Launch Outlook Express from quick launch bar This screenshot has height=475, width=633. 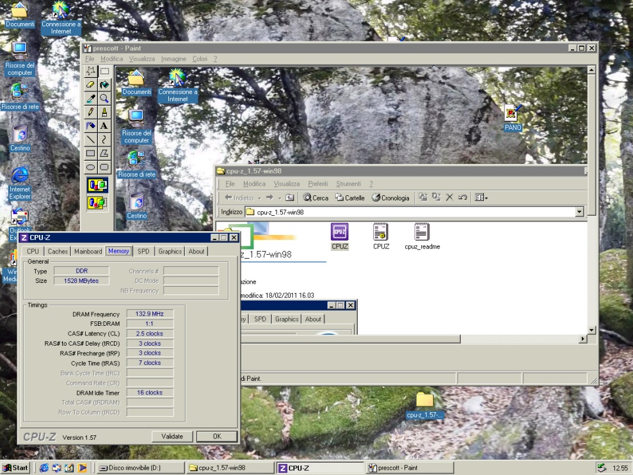pyautogui.click(x=56, y=468)
